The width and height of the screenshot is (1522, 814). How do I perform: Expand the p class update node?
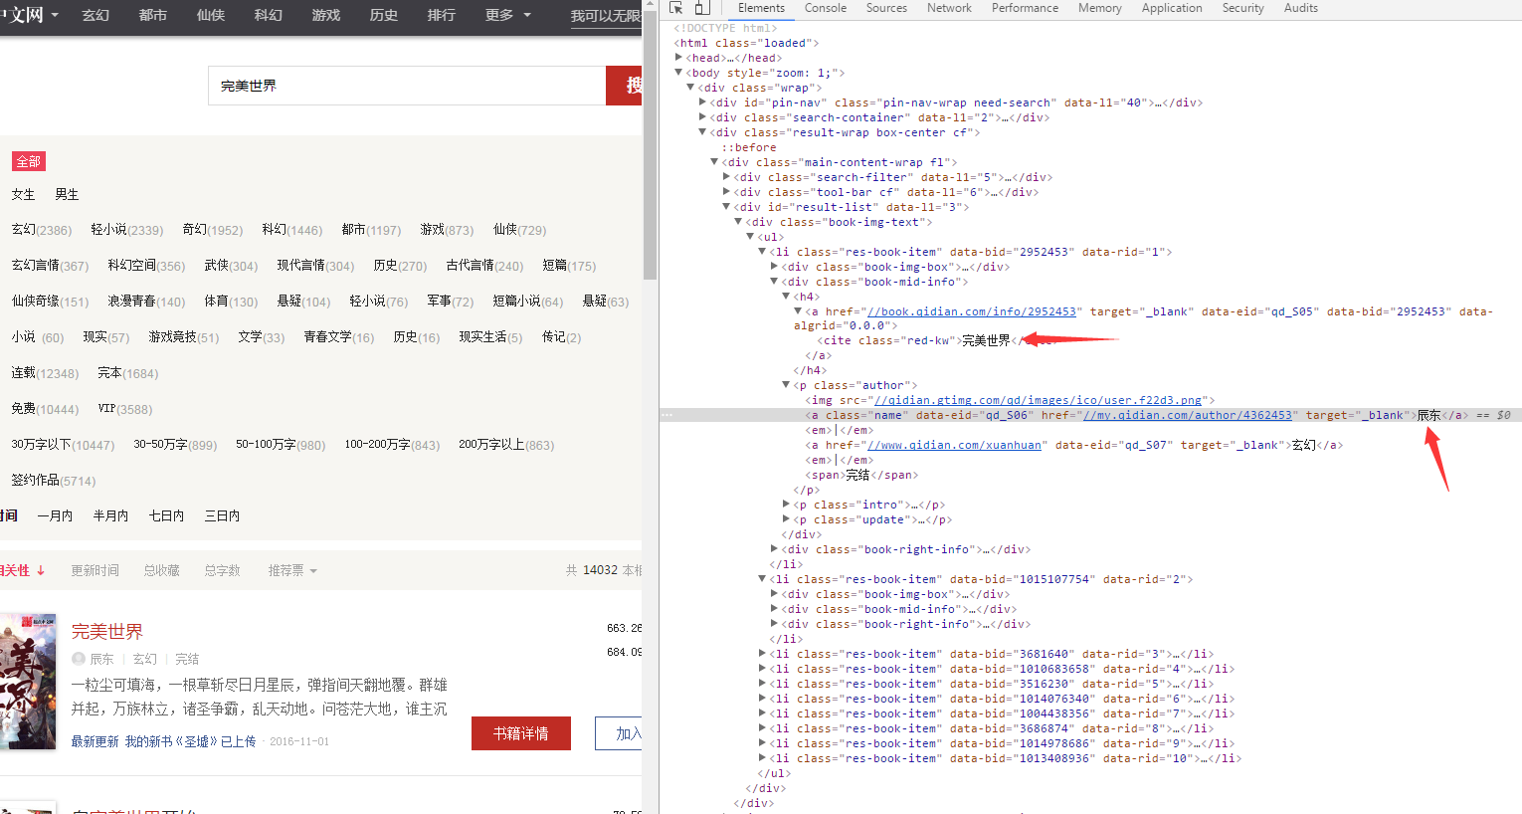786,519
